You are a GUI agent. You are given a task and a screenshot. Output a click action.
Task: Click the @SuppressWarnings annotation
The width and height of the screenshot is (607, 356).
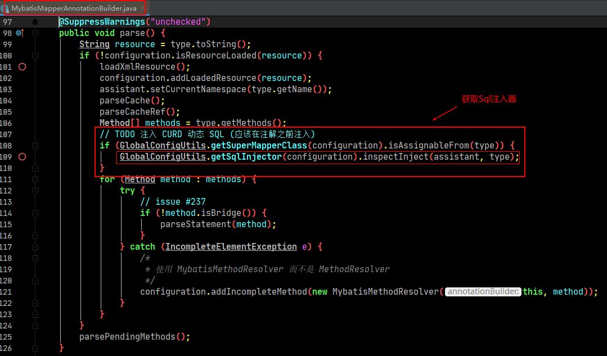tap(102, 22)
